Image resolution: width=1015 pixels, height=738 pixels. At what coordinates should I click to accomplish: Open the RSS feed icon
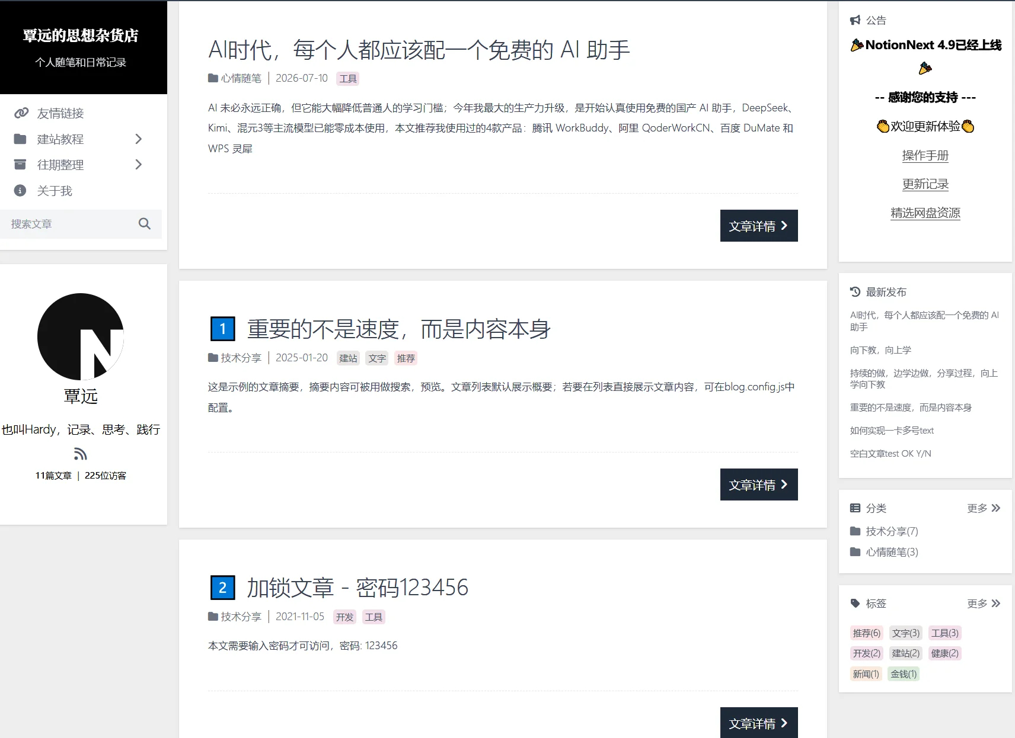point(81,454)
